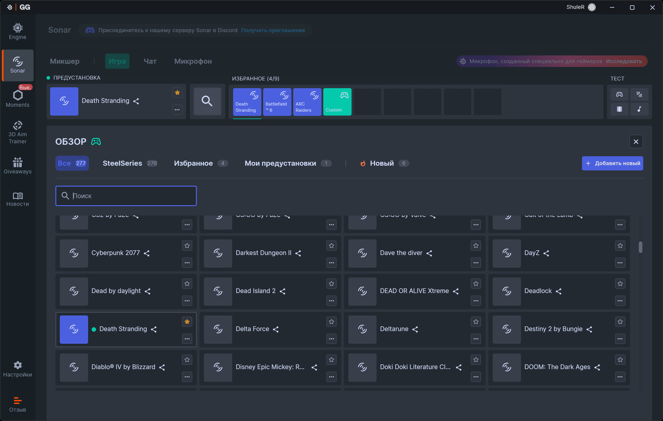
Task: Click the Получить приглашение Discord link
Action: [x=273, y=30]
